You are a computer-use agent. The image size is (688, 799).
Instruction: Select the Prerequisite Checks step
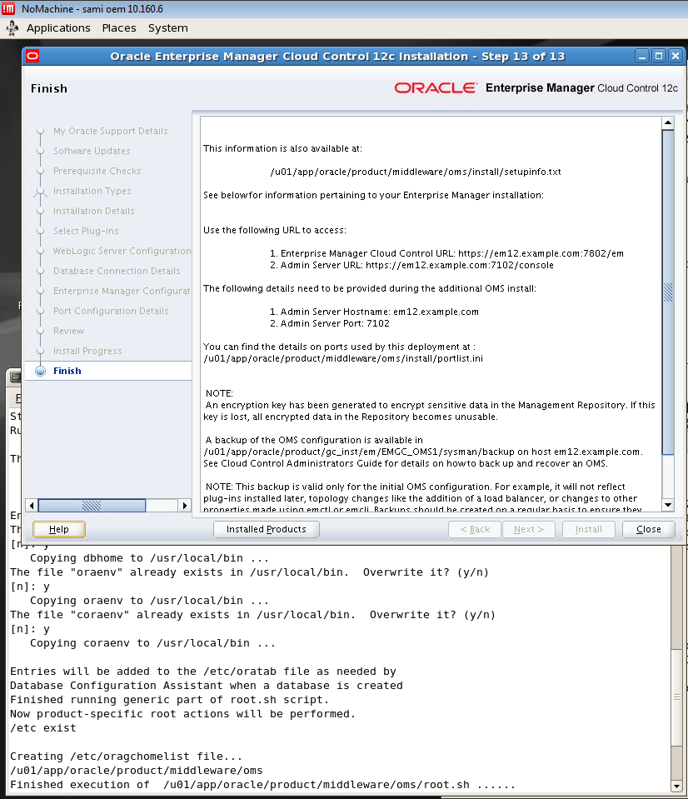[x=97, y=171]
